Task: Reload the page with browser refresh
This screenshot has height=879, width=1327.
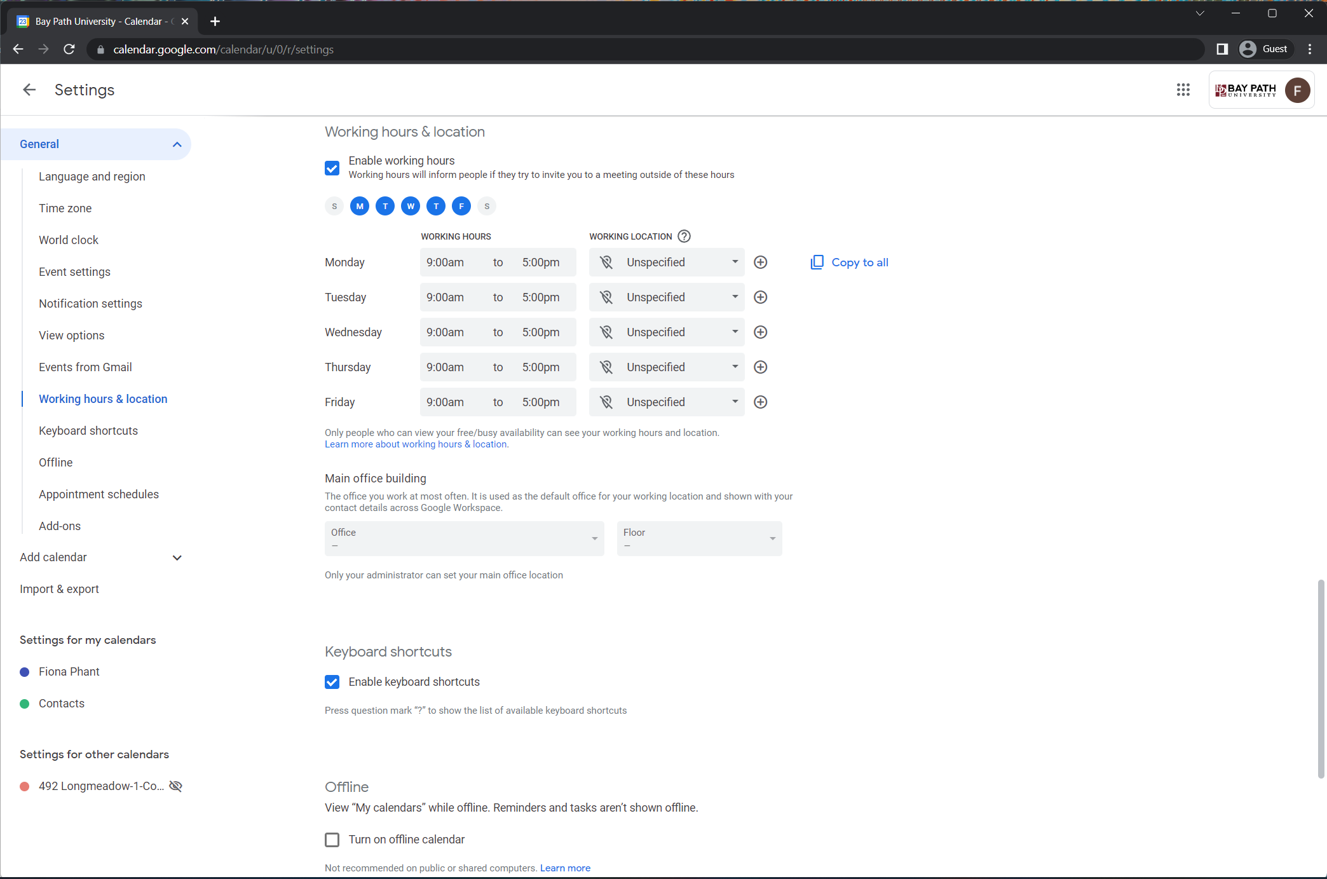Action: click(69, 49)
